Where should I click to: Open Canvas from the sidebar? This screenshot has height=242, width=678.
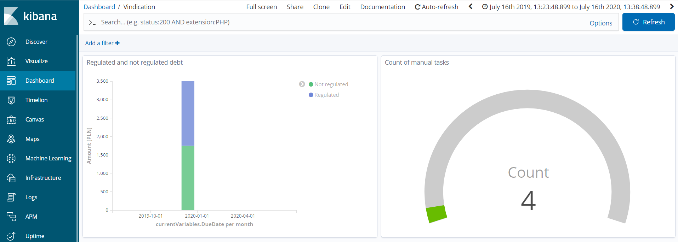[35, 119]
